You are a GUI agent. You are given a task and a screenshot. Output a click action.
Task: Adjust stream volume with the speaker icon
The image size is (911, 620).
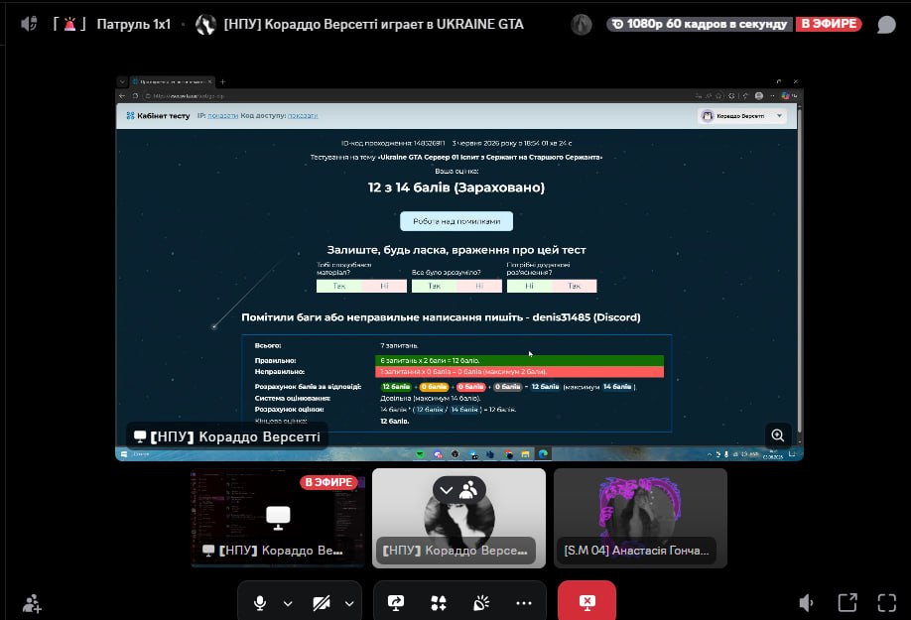(805, 603)
